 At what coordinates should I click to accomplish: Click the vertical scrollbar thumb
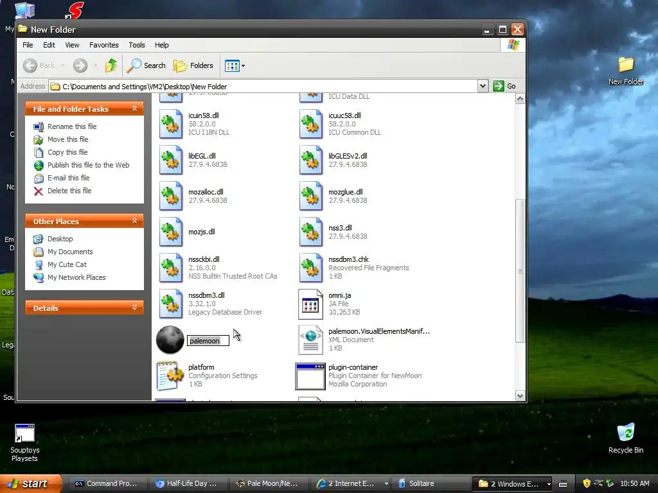520,271
